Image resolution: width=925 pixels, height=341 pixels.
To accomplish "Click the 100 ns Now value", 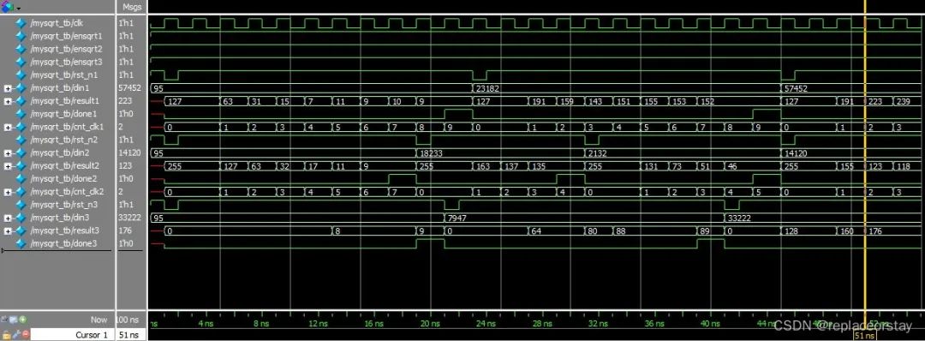I will [x=128, y=320].
